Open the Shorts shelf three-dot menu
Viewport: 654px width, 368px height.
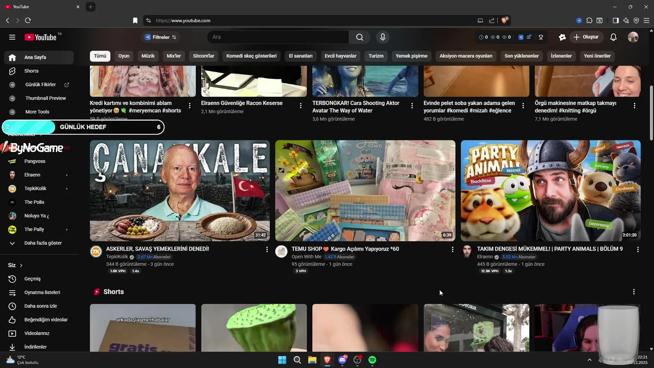coord(634,292)
